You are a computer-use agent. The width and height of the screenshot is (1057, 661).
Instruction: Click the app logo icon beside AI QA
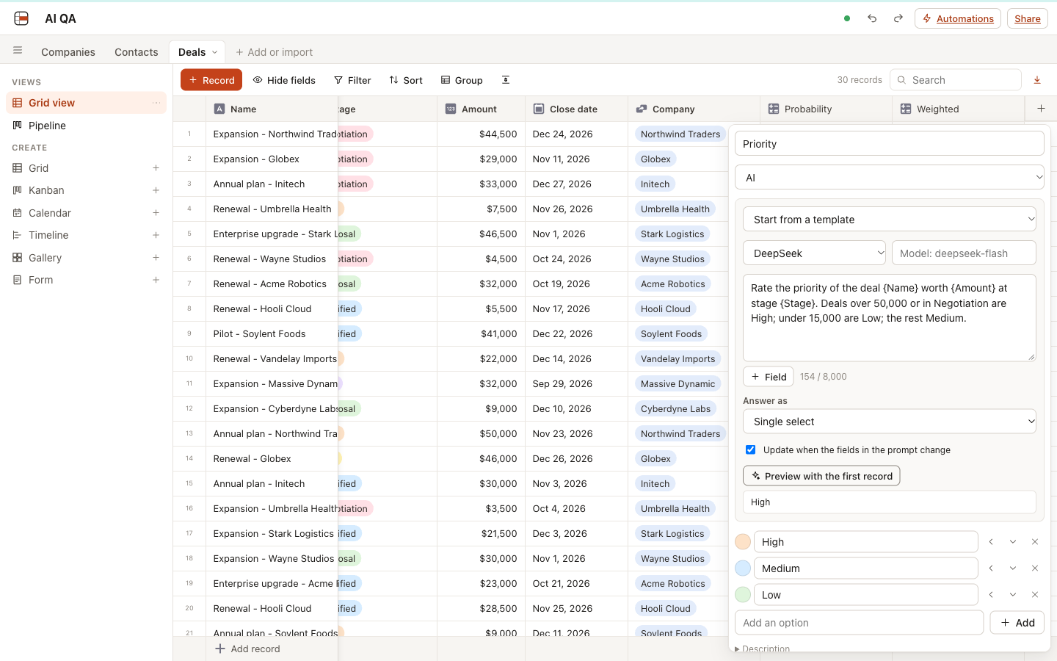coord(21,18)
